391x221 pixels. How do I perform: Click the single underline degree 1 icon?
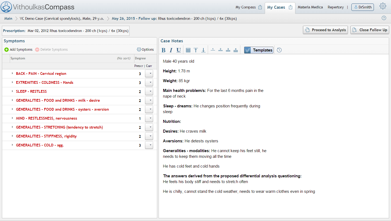[213, 50]
